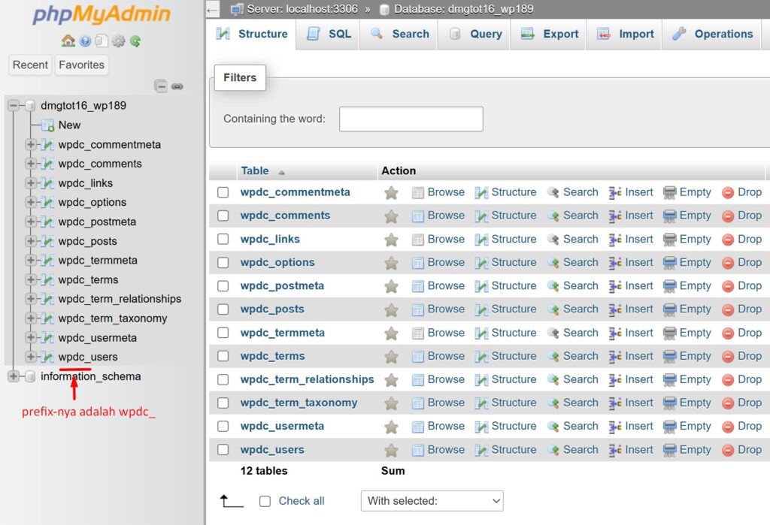Tick the checkbox for wpdc_commentmeta
Screen dimensions: 770x525
223,192
